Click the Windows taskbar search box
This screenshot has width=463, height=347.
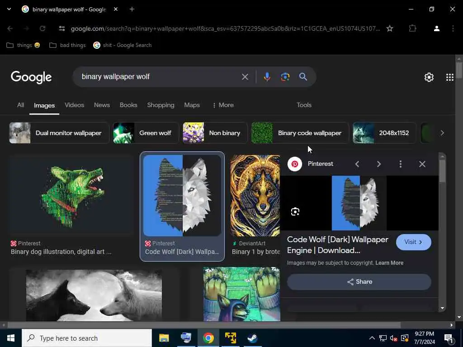coord(86,338)
